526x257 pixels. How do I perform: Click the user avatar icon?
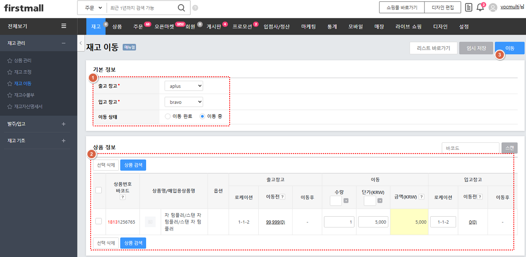coord(493,7)
